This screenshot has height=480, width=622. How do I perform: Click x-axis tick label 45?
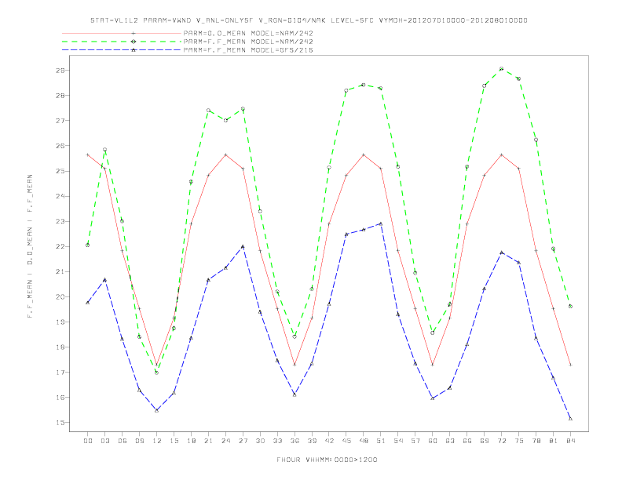[x=346, y=441]
